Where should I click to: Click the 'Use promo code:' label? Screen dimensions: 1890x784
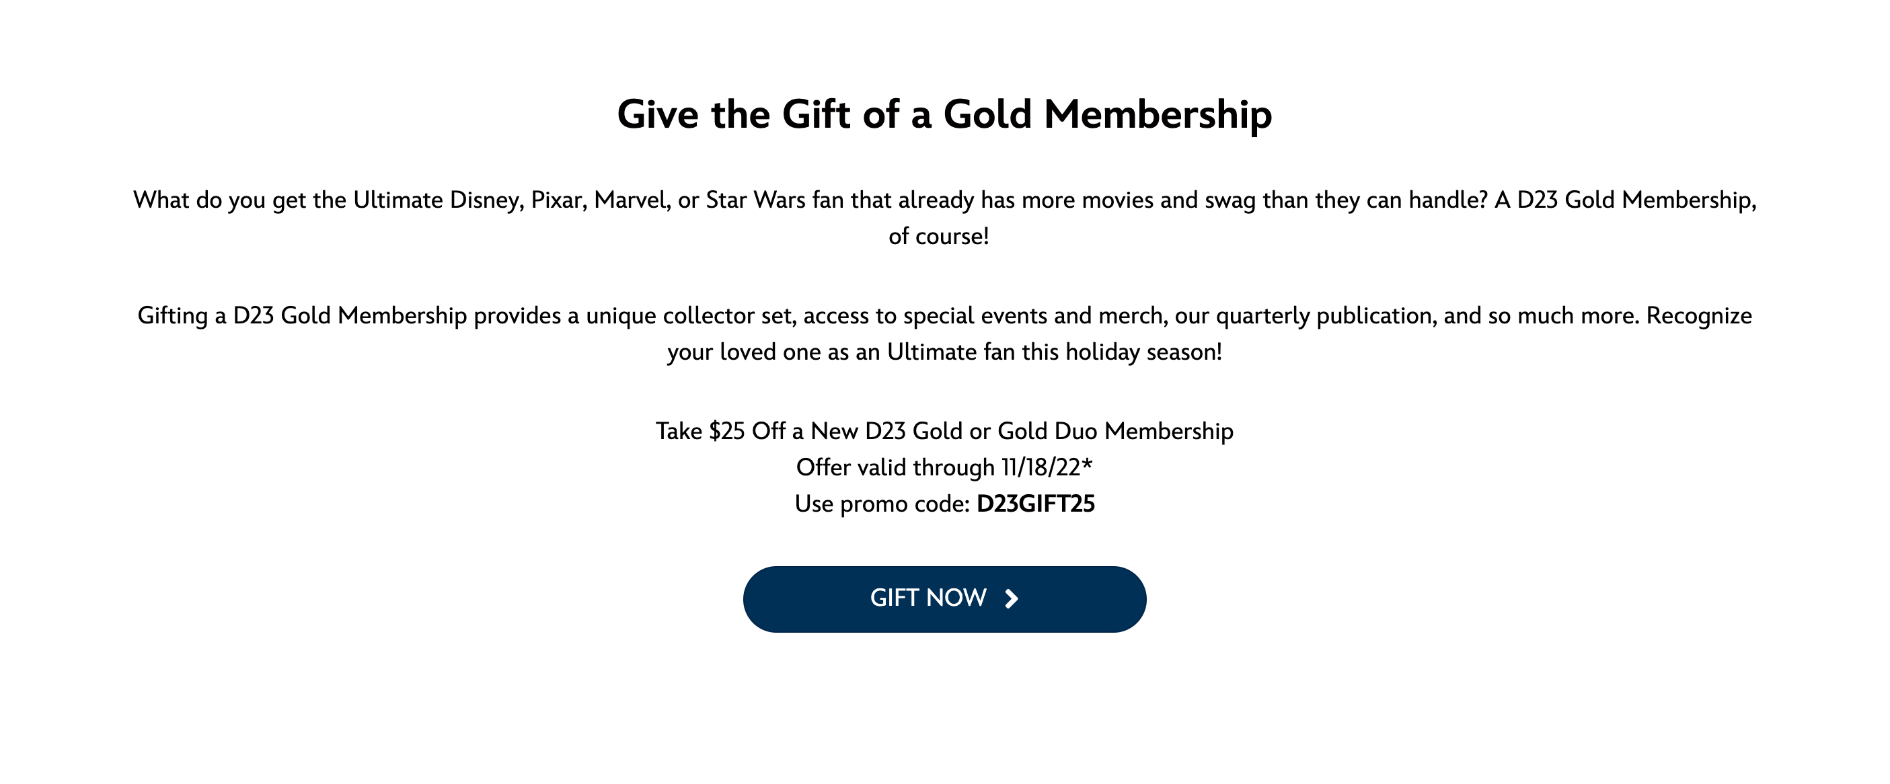(x=882, y=504)
